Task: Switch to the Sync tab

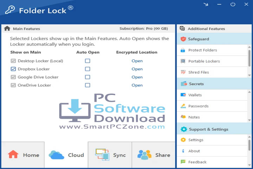Action: [x=110, y=155]
